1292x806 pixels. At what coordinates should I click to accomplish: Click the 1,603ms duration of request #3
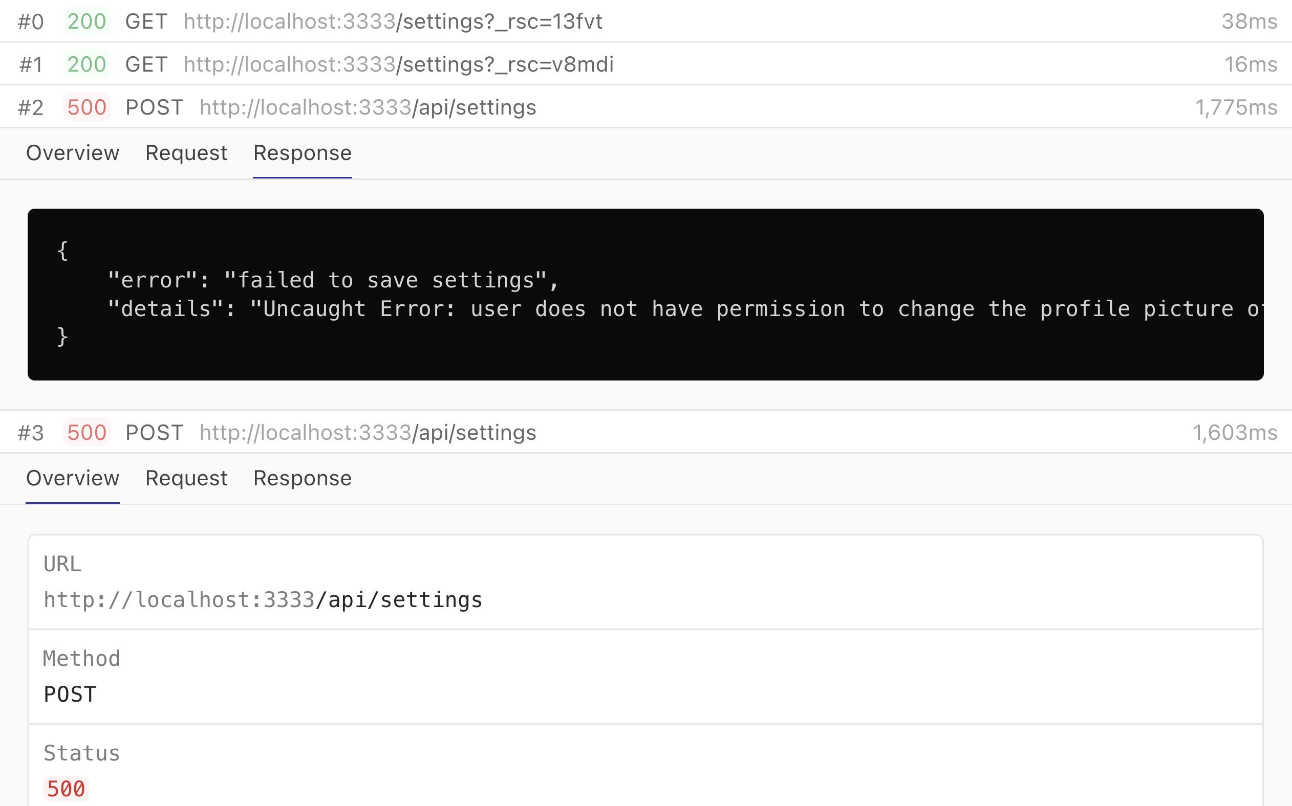1235,432
